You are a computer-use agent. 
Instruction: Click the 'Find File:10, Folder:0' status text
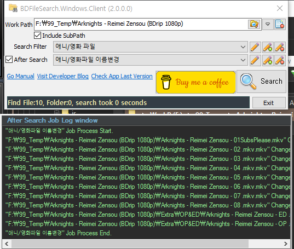tap(77, 103)
